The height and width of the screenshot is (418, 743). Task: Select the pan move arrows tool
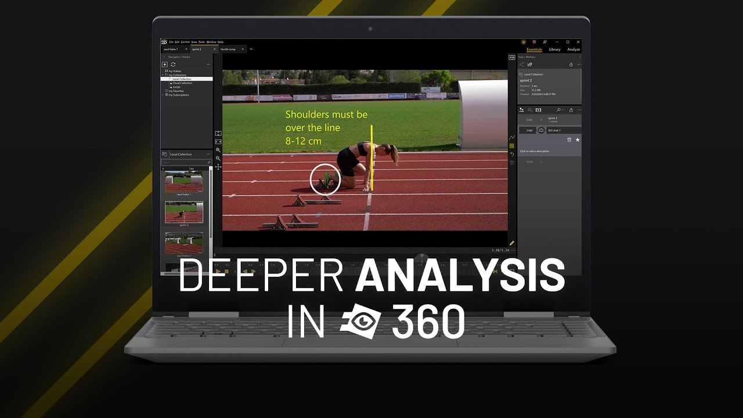click(x=218, y=167)
